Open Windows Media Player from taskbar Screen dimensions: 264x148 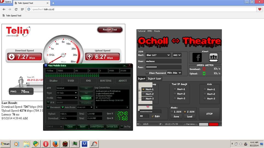click(x=16, y=144)
